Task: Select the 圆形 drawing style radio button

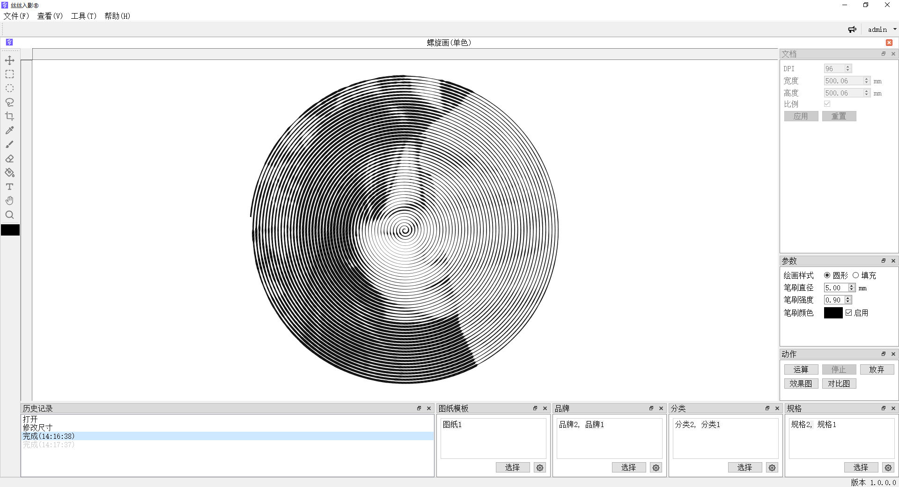Action: (x=827, y=275)
